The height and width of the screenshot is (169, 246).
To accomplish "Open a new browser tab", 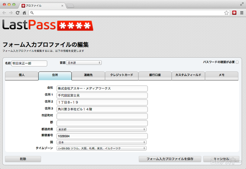I will tap(70, 6).
